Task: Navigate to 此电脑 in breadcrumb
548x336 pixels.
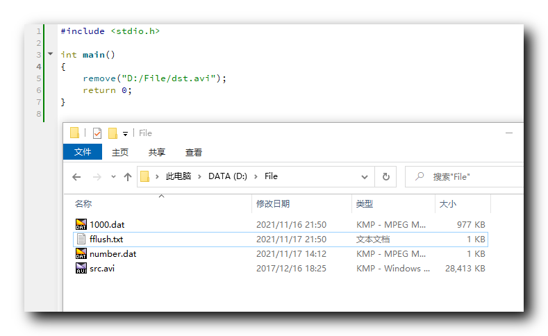Action: [178, 176]
